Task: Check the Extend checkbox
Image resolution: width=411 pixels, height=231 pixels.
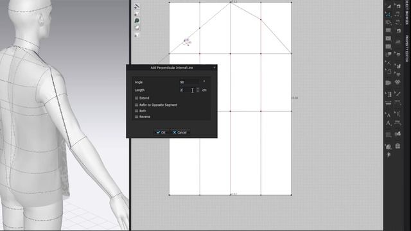Action: point(137,98)
